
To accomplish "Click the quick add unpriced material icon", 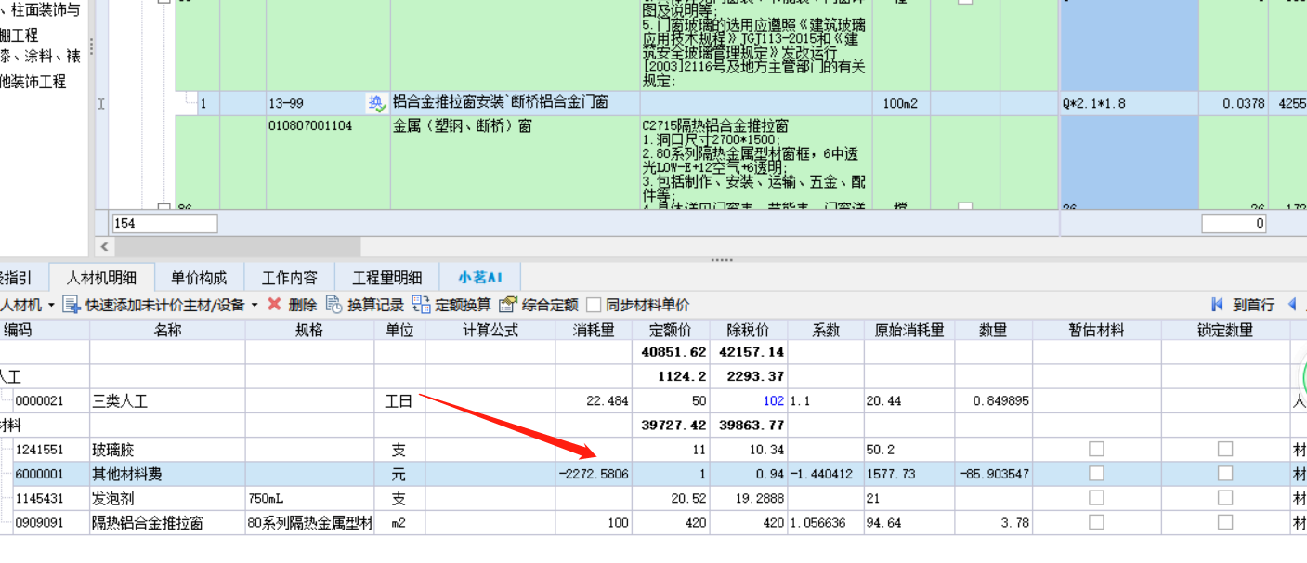I will [x=72, y=305].
